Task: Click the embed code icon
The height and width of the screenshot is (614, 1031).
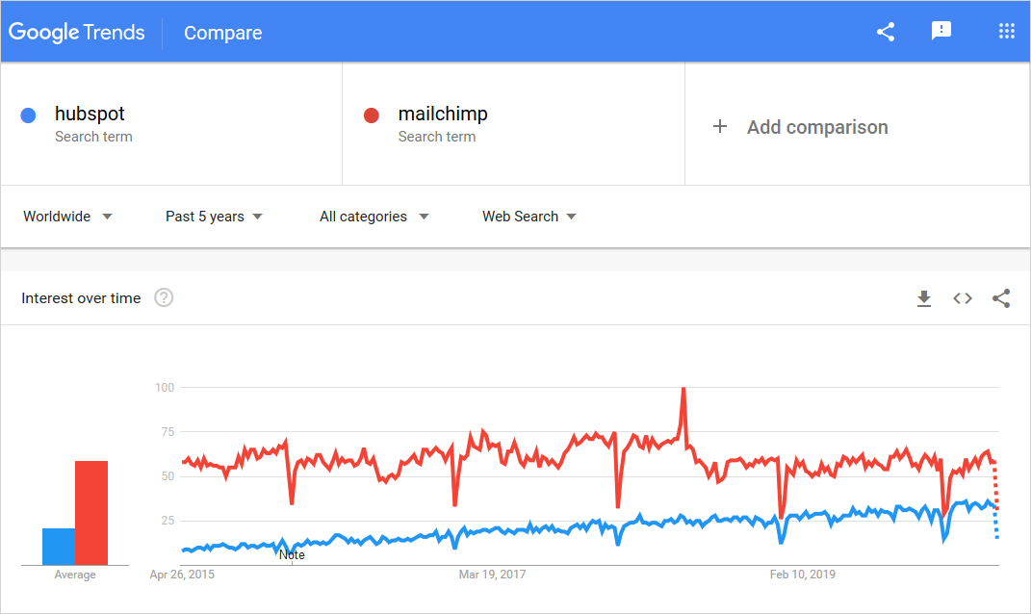Action: pyautogui.click(x=963, y=298)
